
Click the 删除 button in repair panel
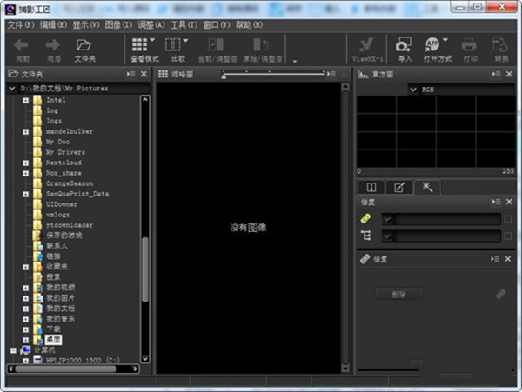click(398, 295)
